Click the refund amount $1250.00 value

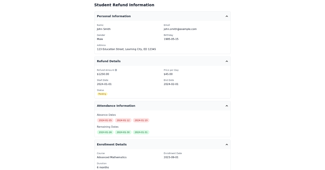103,74
